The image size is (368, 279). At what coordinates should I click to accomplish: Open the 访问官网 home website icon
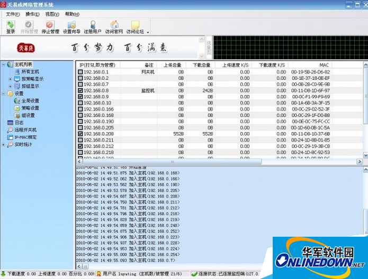(x=114, y=26)
